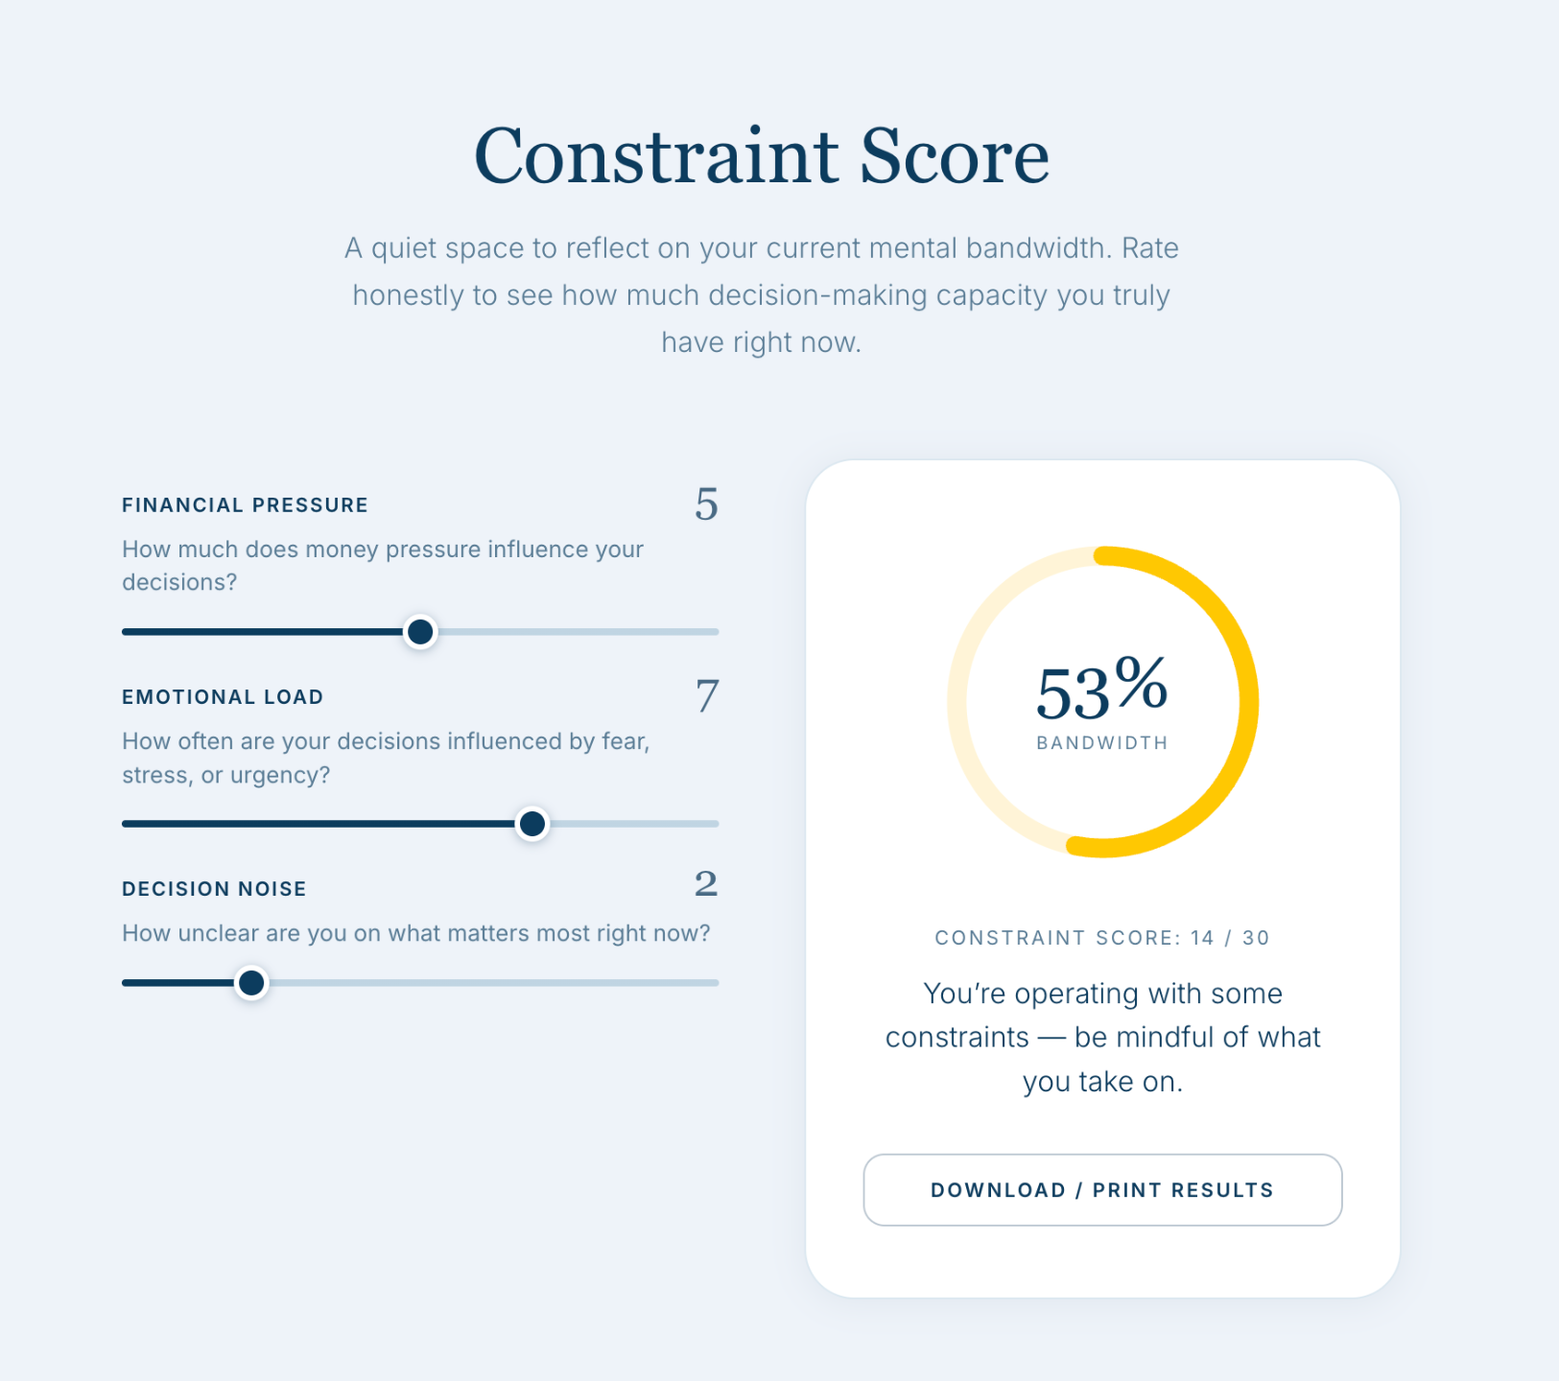Click the Decision Noise label
Screen dimensions: 1559x1381
coord(214,889)
